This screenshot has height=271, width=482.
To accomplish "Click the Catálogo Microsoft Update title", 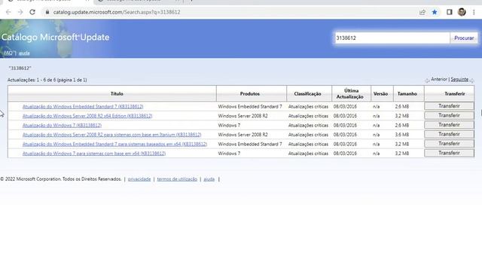I will tap(55, 37).
